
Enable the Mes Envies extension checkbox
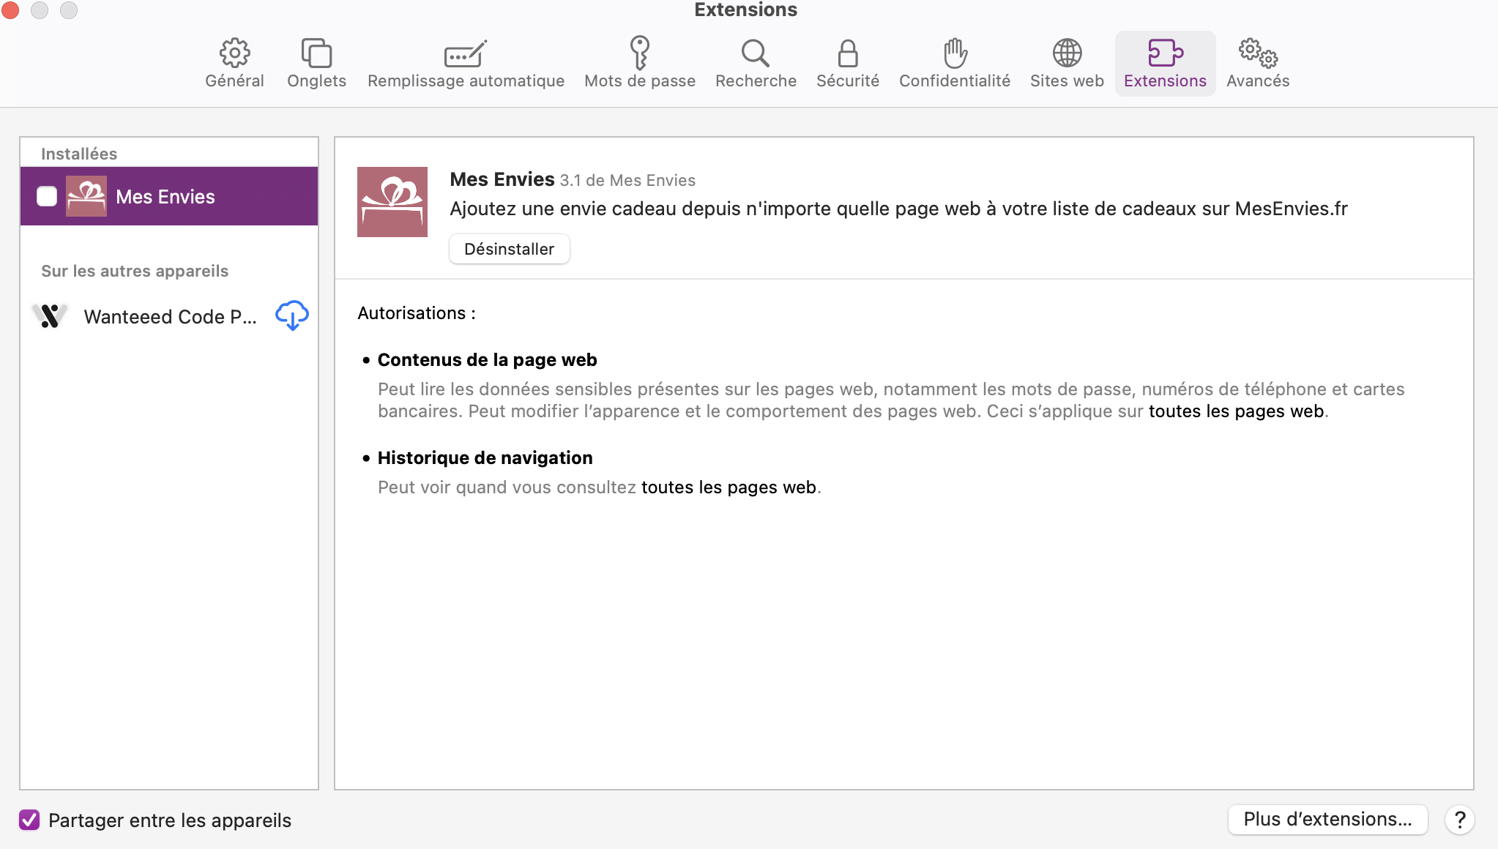coord(47,196)
